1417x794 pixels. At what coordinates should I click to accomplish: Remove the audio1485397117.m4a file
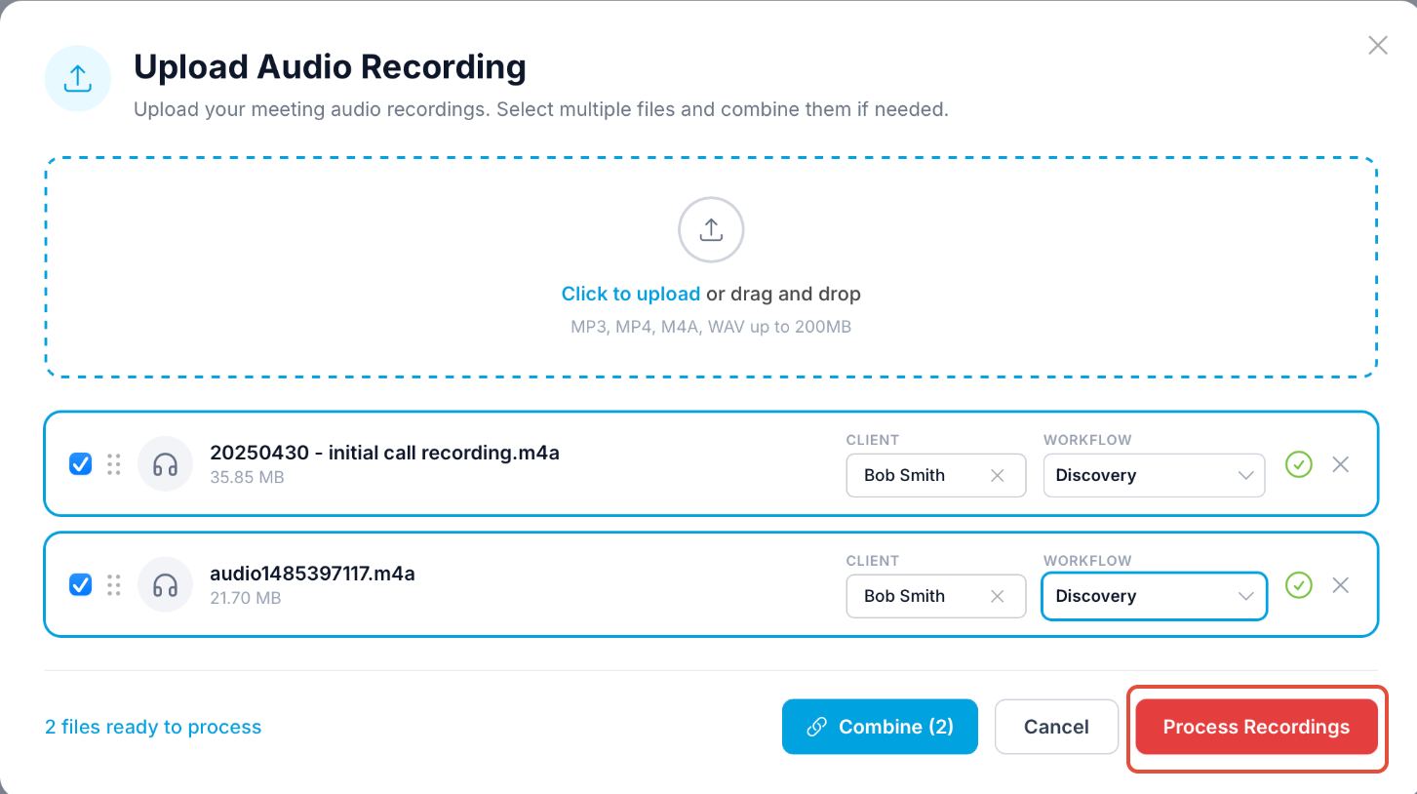(x=1341, y=585)
